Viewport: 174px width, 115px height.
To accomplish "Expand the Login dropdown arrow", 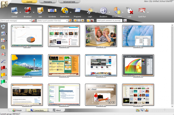I will [96, 13].
